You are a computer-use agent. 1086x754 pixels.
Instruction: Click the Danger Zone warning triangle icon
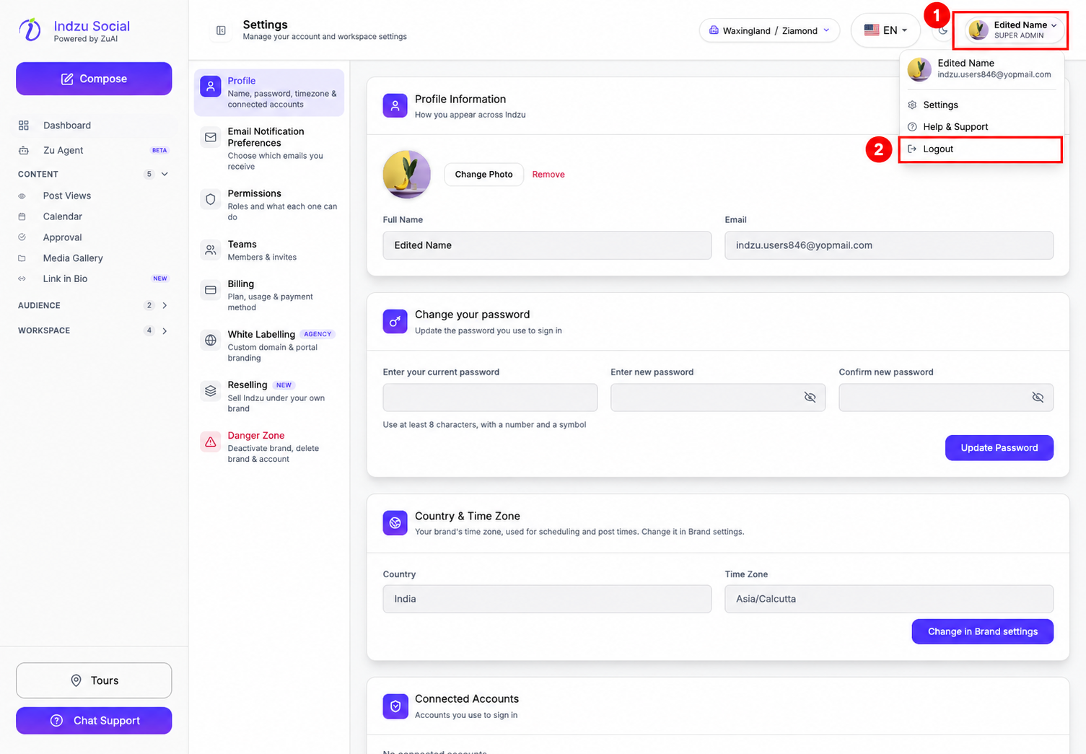pos(211,442)
